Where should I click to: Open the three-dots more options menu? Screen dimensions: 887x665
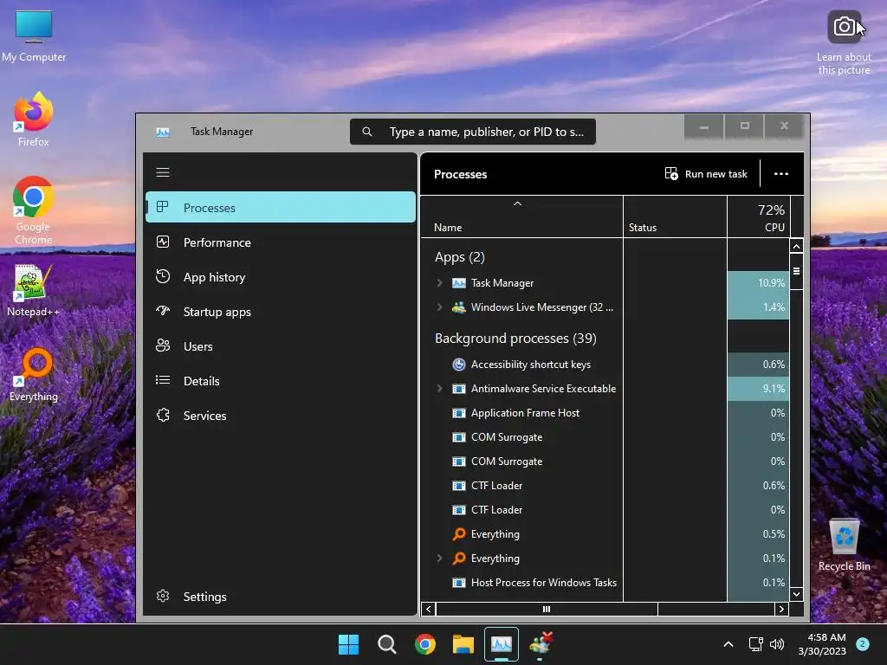781,173
